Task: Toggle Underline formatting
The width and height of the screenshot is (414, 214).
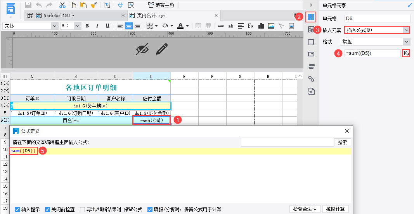Action: click(107, 26)
